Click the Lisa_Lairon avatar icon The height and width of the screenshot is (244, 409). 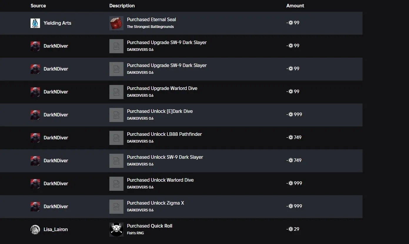(35, 229)
